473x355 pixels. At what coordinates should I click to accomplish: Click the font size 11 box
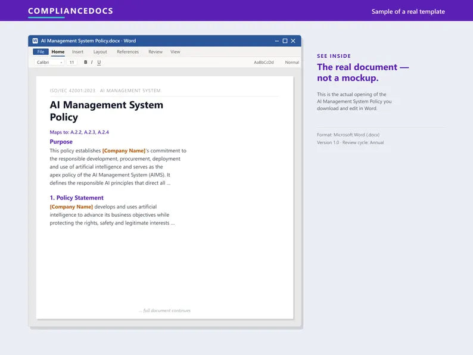72,62
